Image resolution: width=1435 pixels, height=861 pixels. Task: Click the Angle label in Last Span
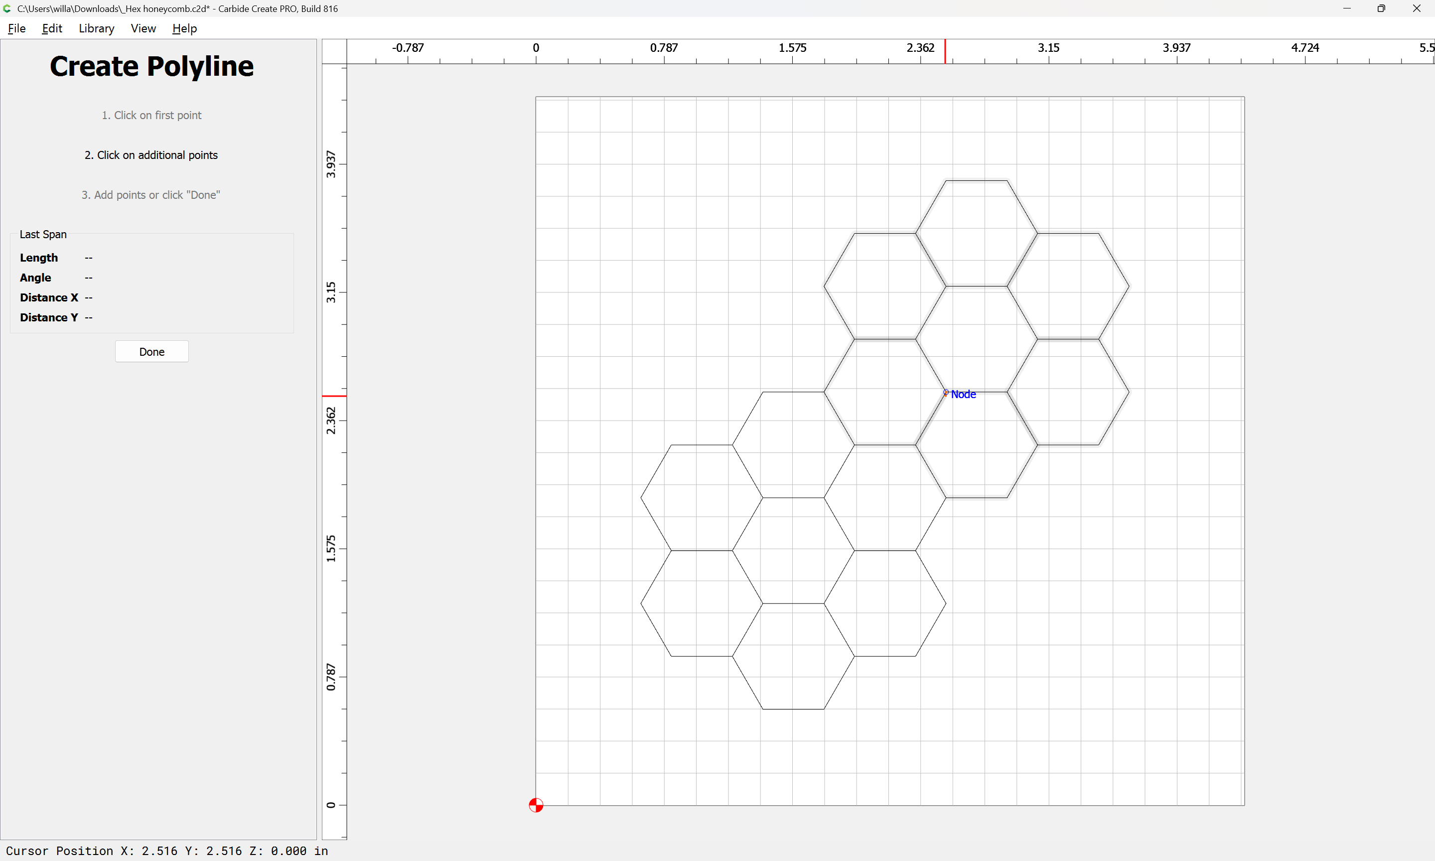click(x=35, y=278)
